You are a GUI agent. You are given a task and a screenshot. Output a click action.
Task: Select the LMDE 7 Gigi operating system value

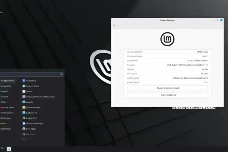pyautogui.click(x=203, y=52)
